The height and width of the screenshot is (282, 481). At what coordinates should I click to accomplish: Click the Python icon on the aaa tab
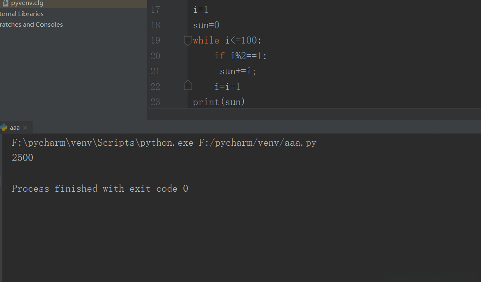(4, 128)
